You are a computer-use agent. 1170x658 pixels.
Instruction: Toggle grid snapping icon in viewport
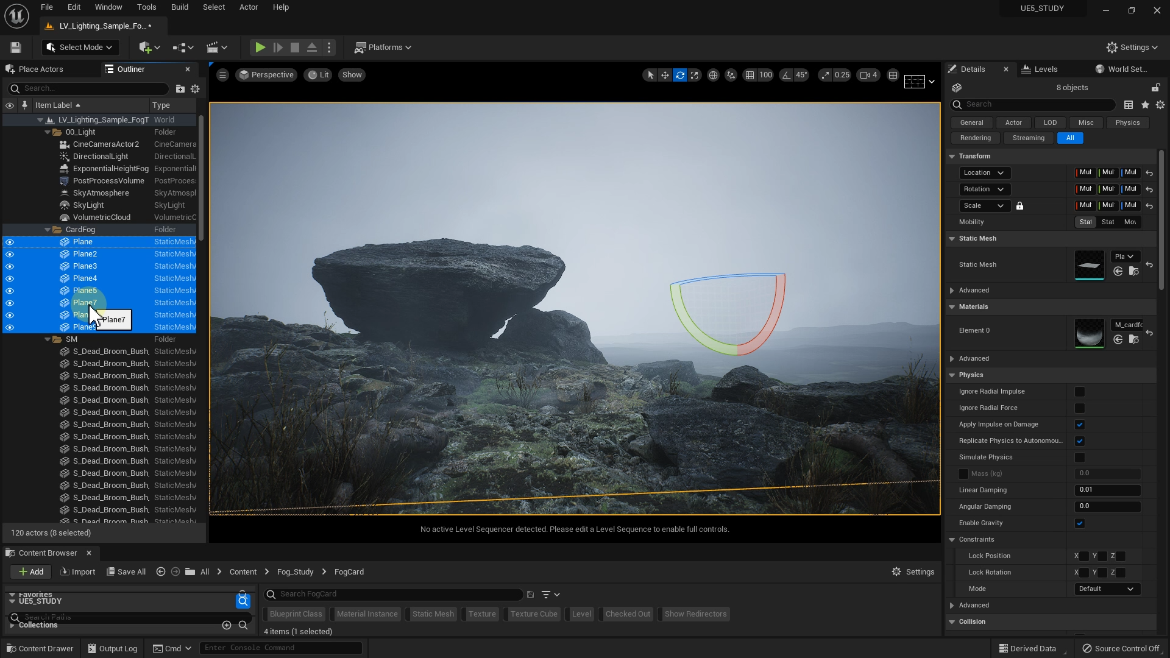click(750, 75)
